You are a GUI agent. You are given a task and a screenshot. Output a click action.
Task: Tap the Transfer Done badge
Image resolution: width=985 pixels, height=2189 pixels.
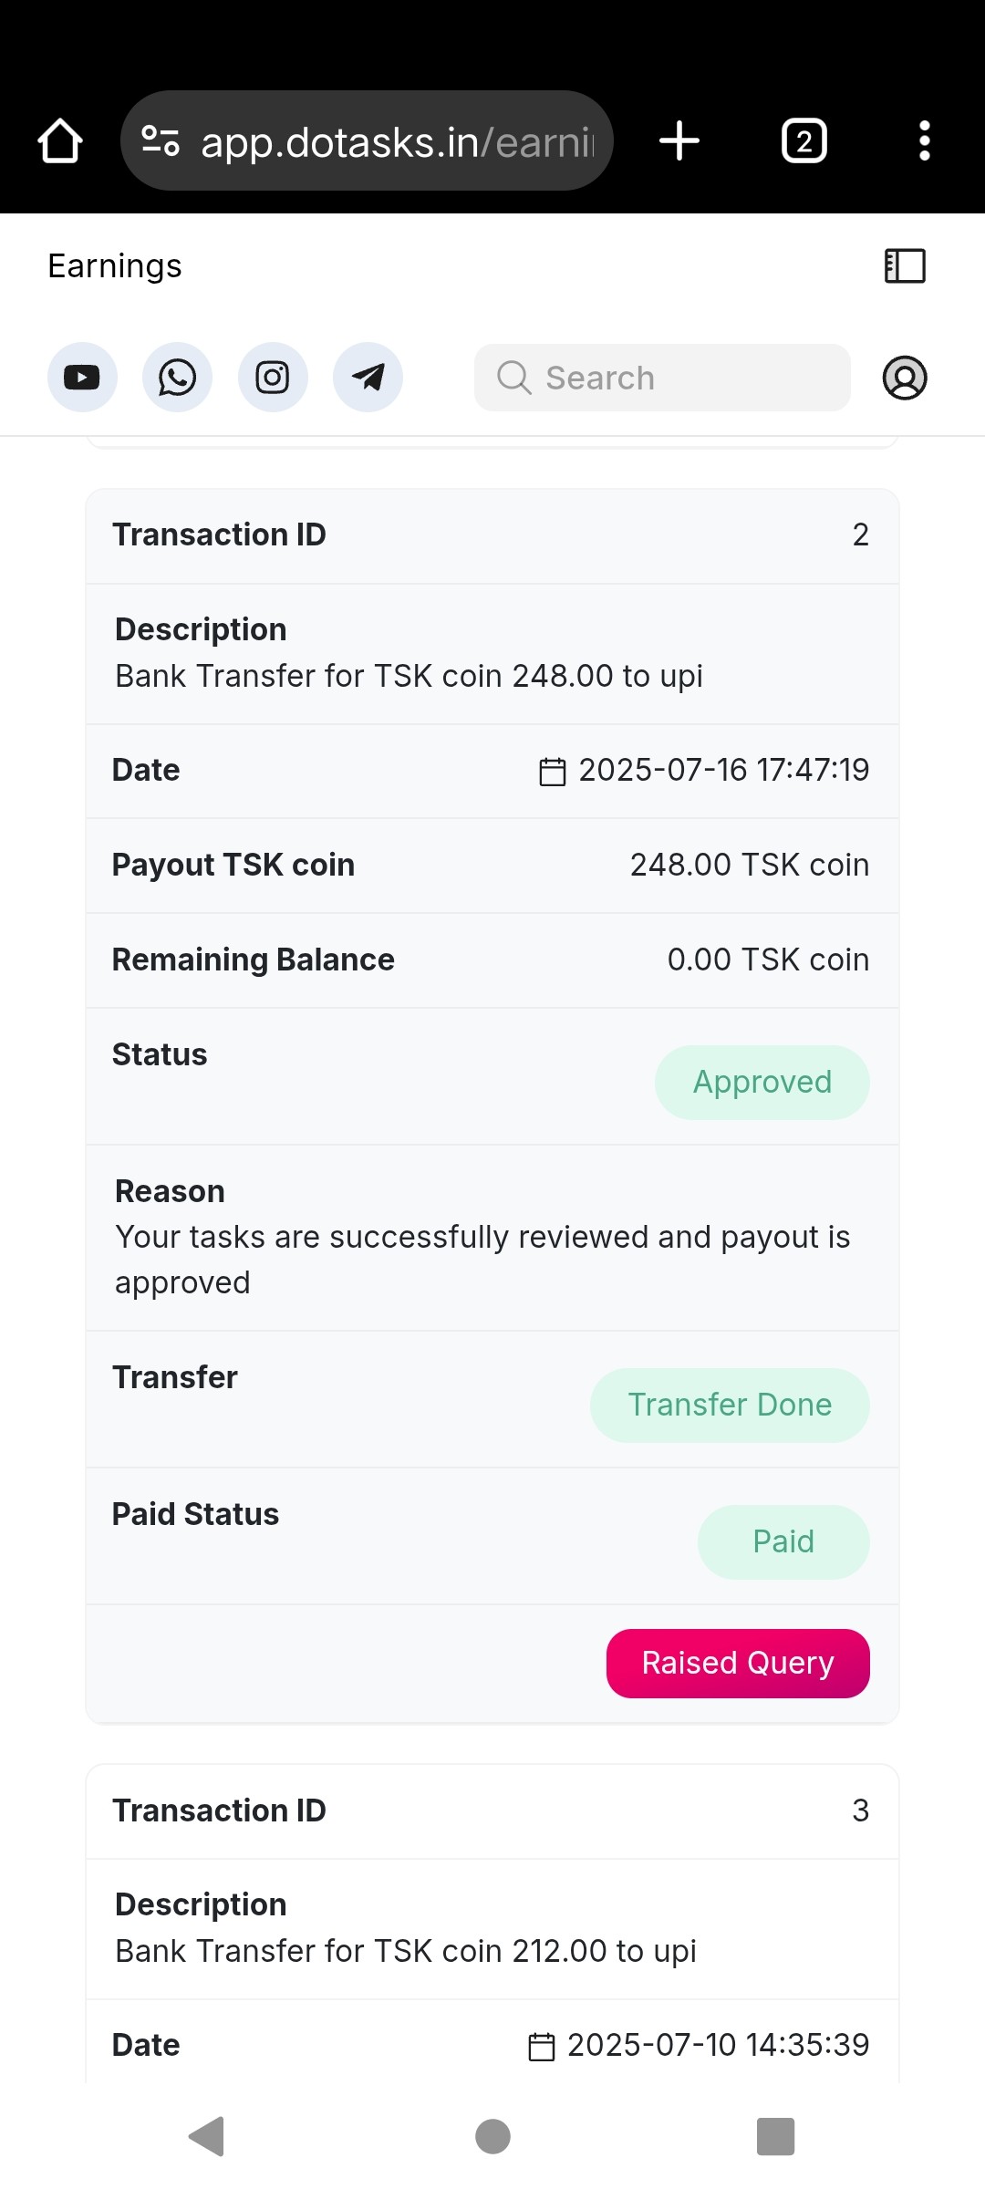pyautogui.click(x=730, y=1406)
